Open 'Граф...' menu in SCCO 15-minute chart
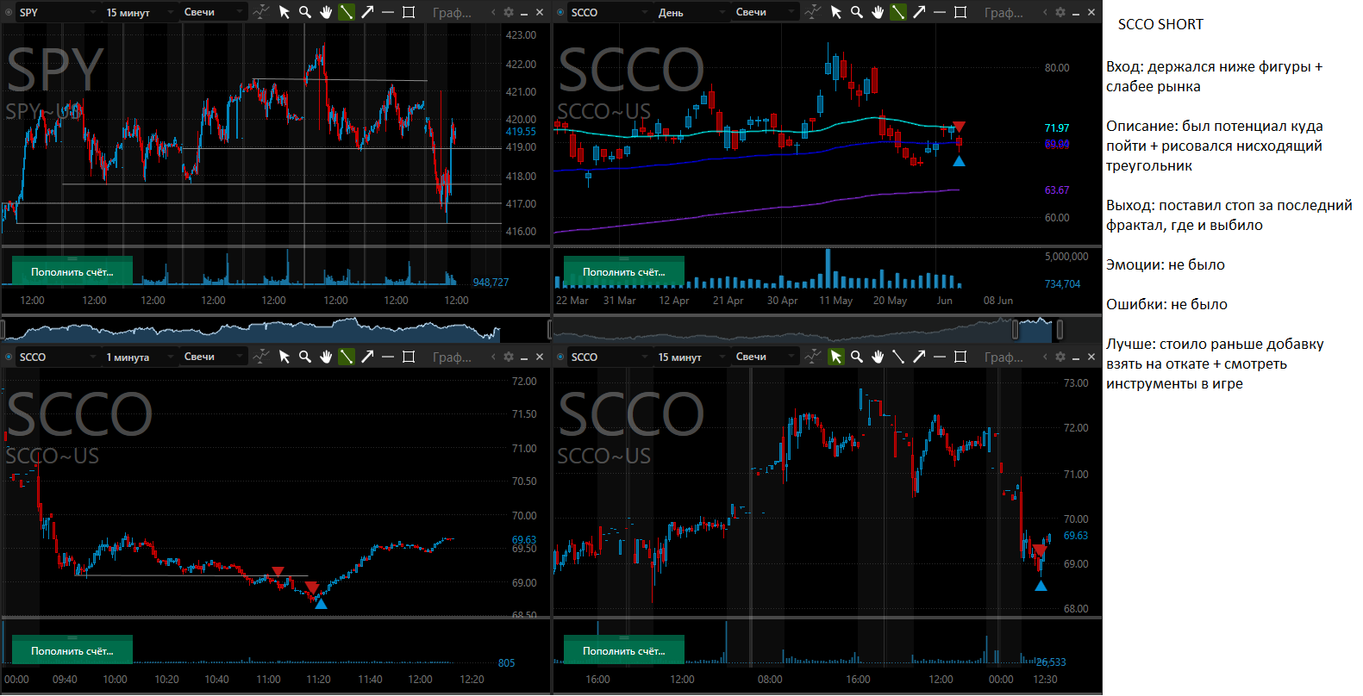The image size is (1363, 696). [x=1003, y=357]
